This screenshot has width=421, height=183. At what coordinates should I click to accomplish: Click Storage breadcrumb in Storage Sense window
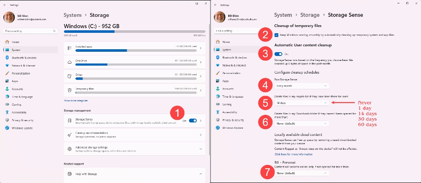tap(310, 15)
